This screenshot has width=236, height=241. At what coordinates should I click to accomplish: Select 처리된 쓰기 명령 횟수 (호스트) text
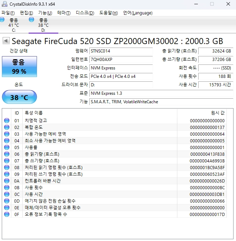coord(54,174)
